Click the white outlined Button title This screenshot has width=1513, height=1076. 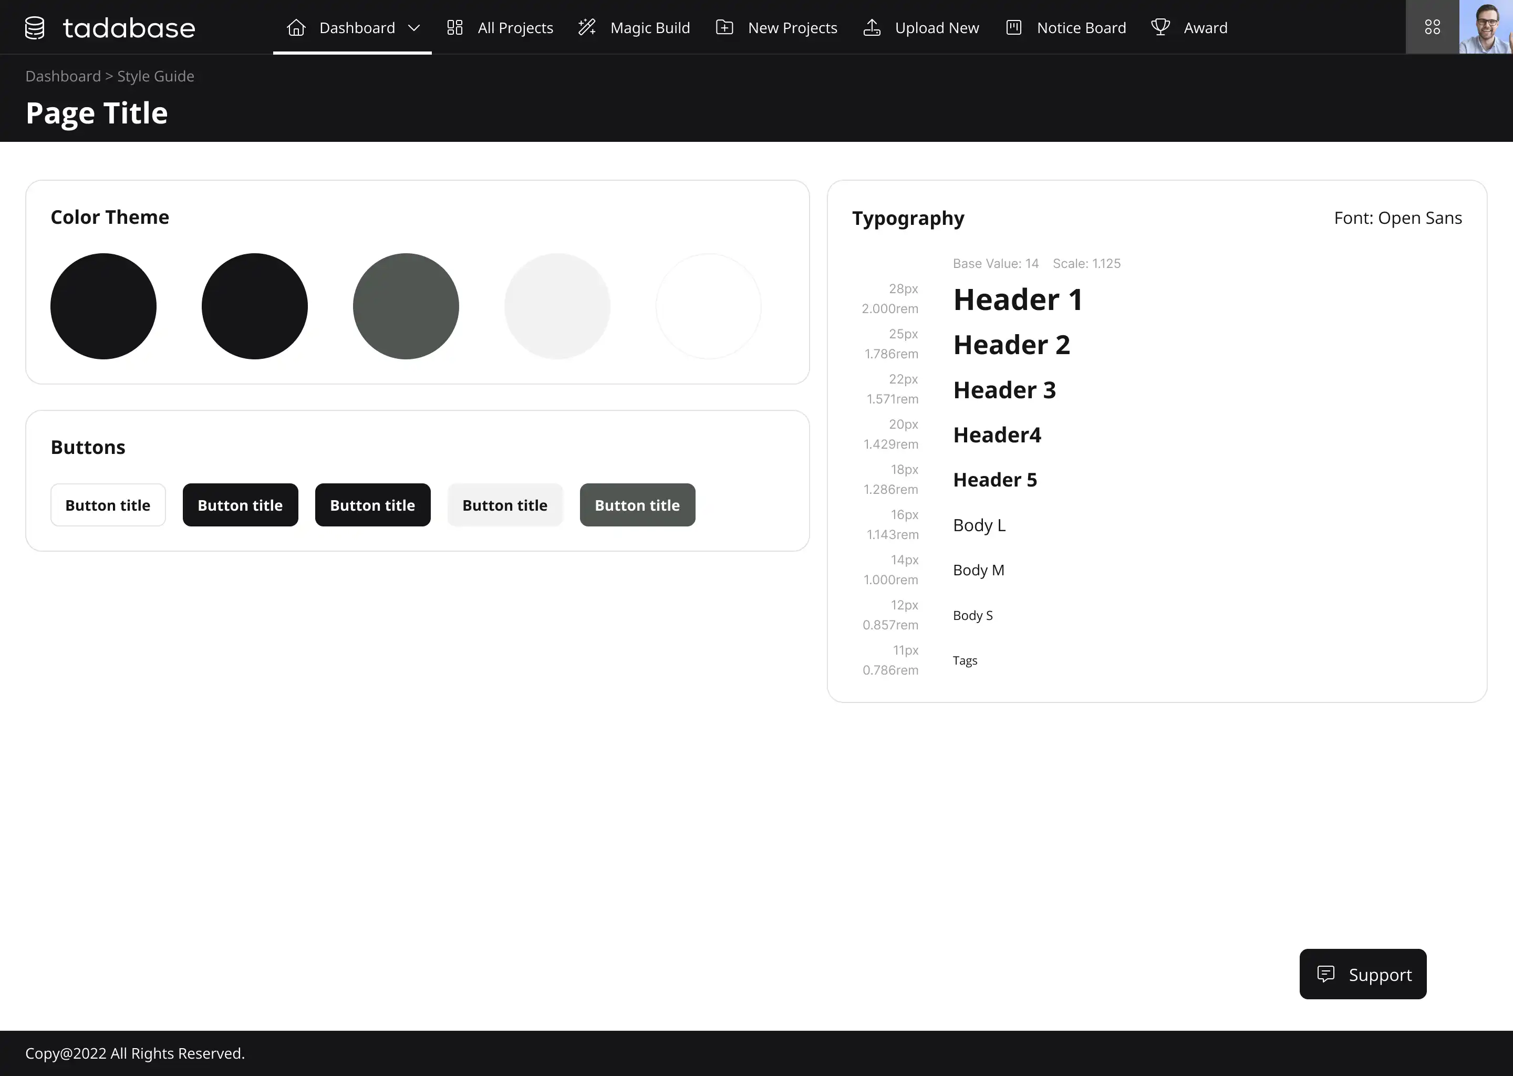click(x=108, y=505)
